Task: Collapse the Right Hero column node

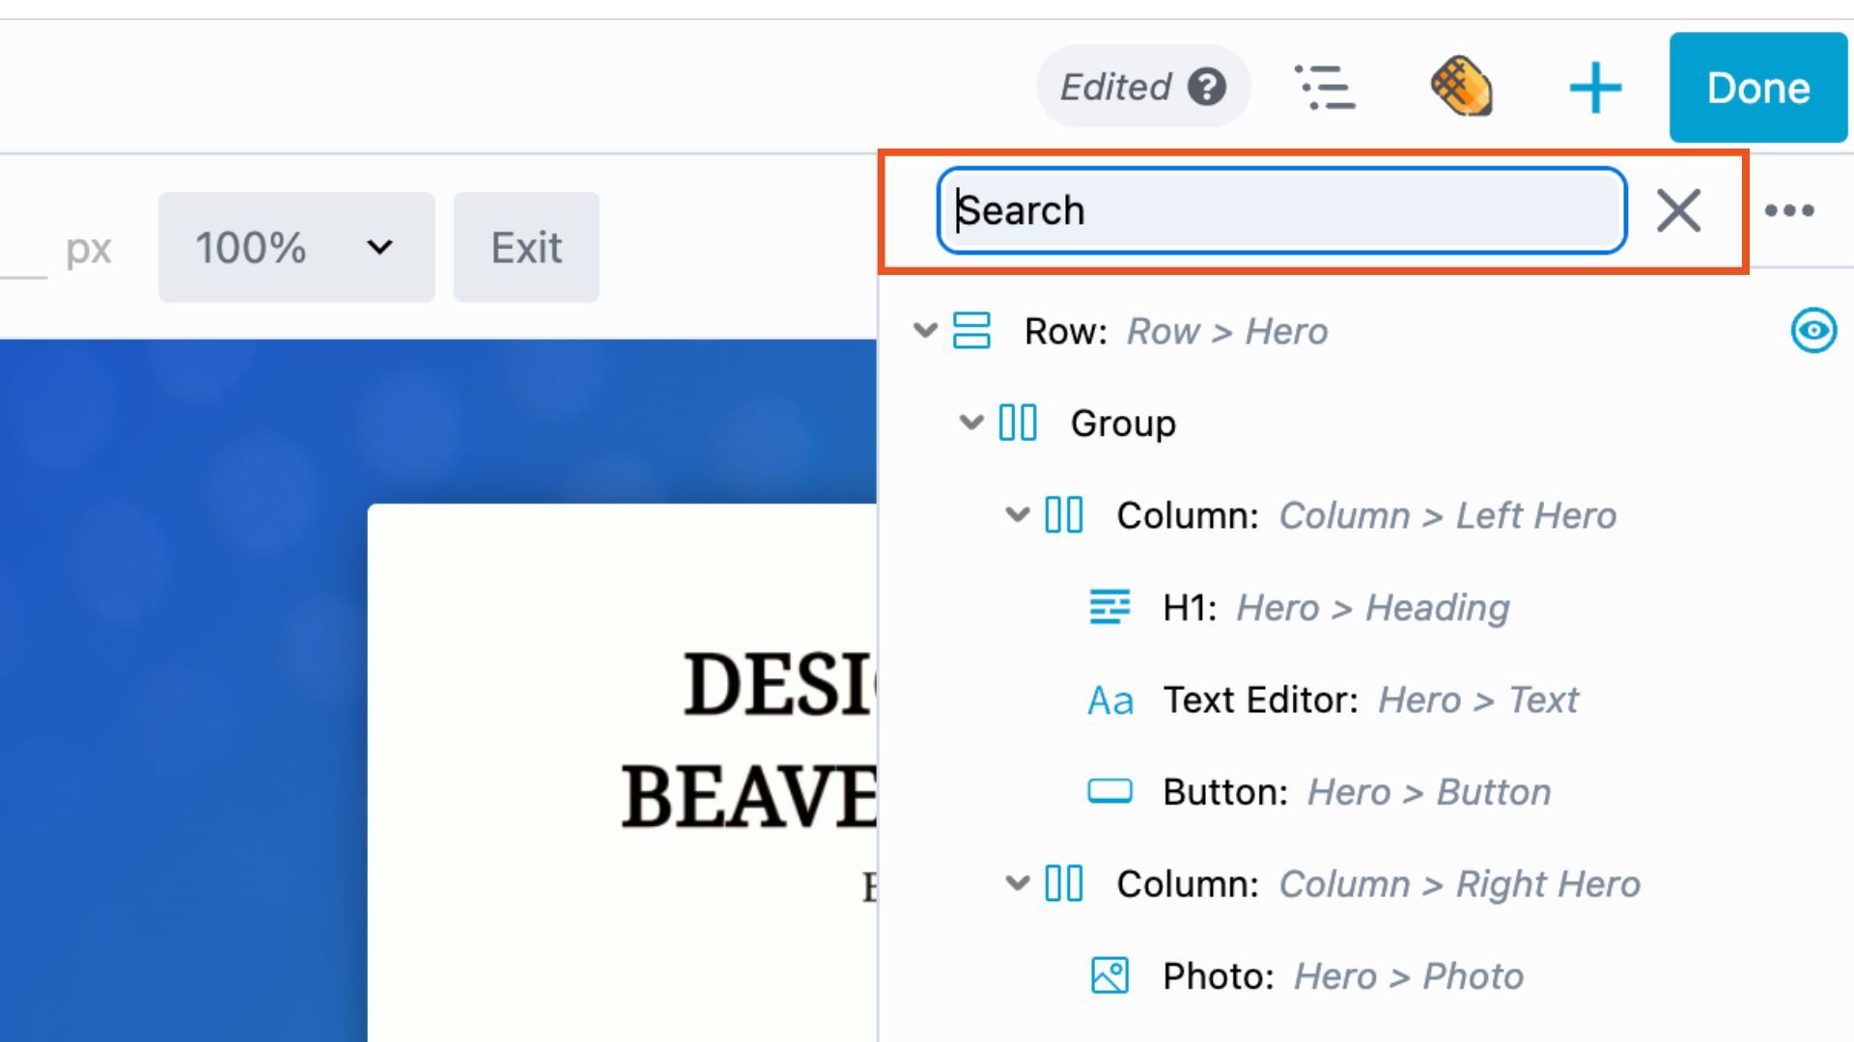Action: [x=1017, y=884]
